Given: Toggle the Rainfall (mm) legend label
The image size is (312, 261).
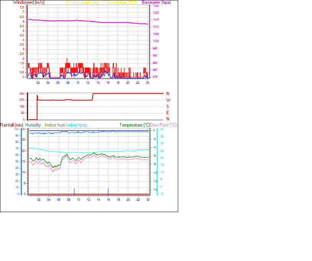Looking at the screenshot, I should click(11, 125).
